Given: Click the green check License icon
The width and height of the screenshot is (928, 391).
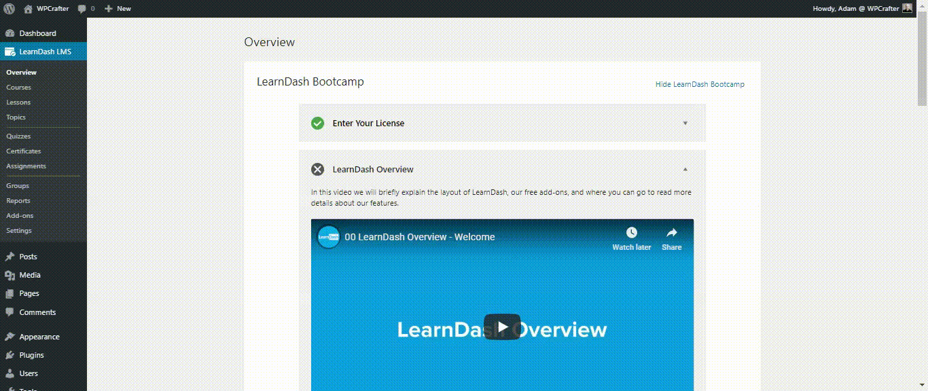Looking at the screenshot, I should coord(317,123).
